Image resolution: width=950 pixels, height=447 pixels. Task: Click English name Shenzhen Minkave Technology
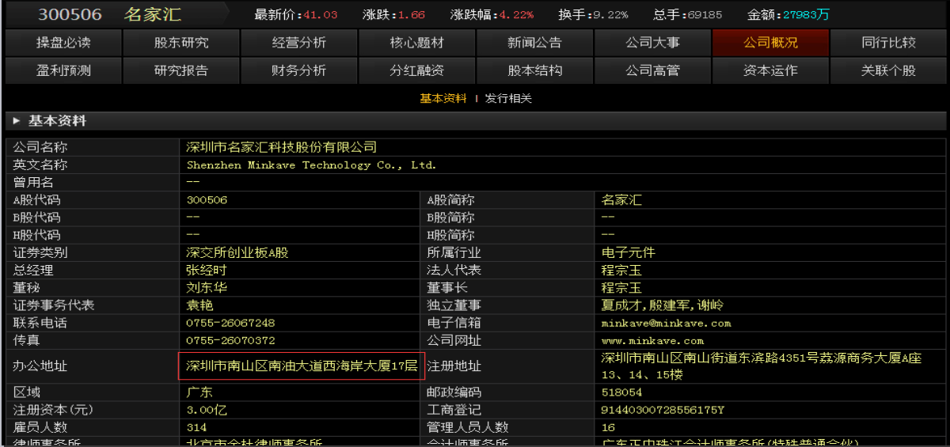click(311, 165)
